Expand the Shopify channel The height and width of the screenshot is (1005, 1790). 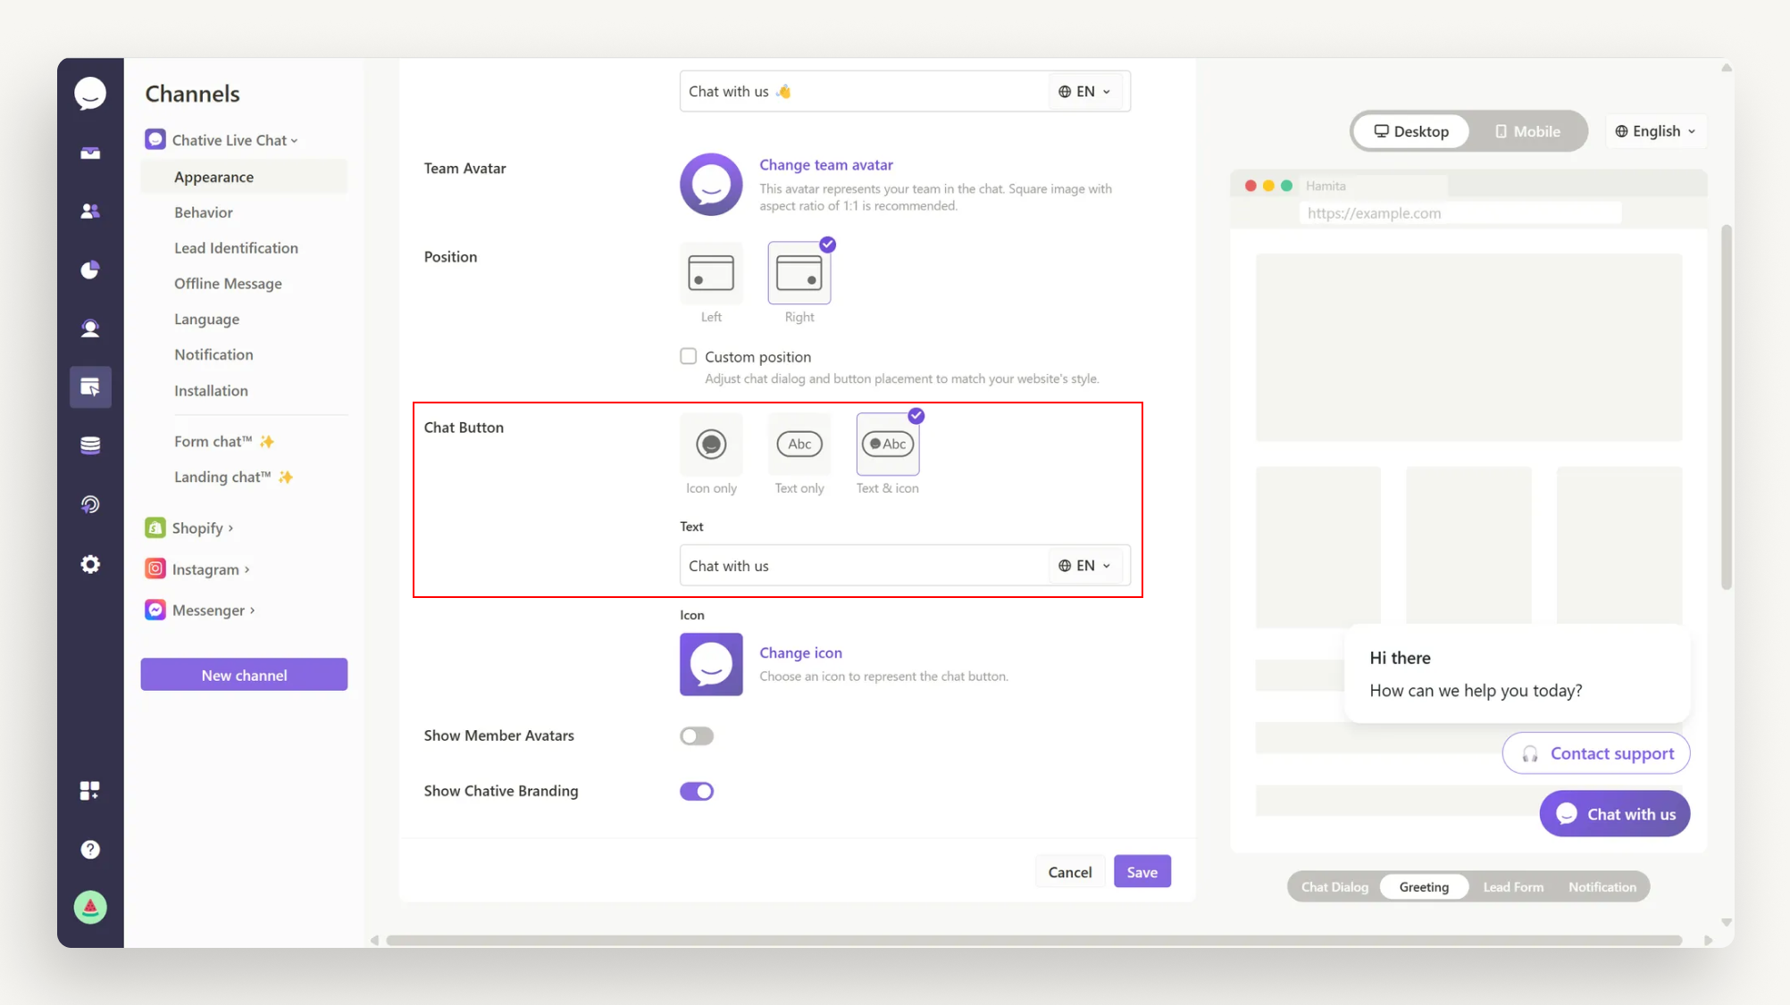[x=197, y=527]
